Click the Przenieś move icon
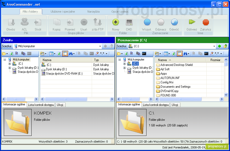230x151 pixels. point(70,22)
